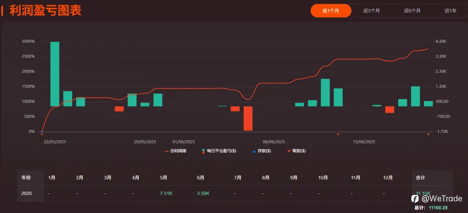This screenshot has height=213, width=468.
Task: Click the 合计 column header
Action: 420,177
